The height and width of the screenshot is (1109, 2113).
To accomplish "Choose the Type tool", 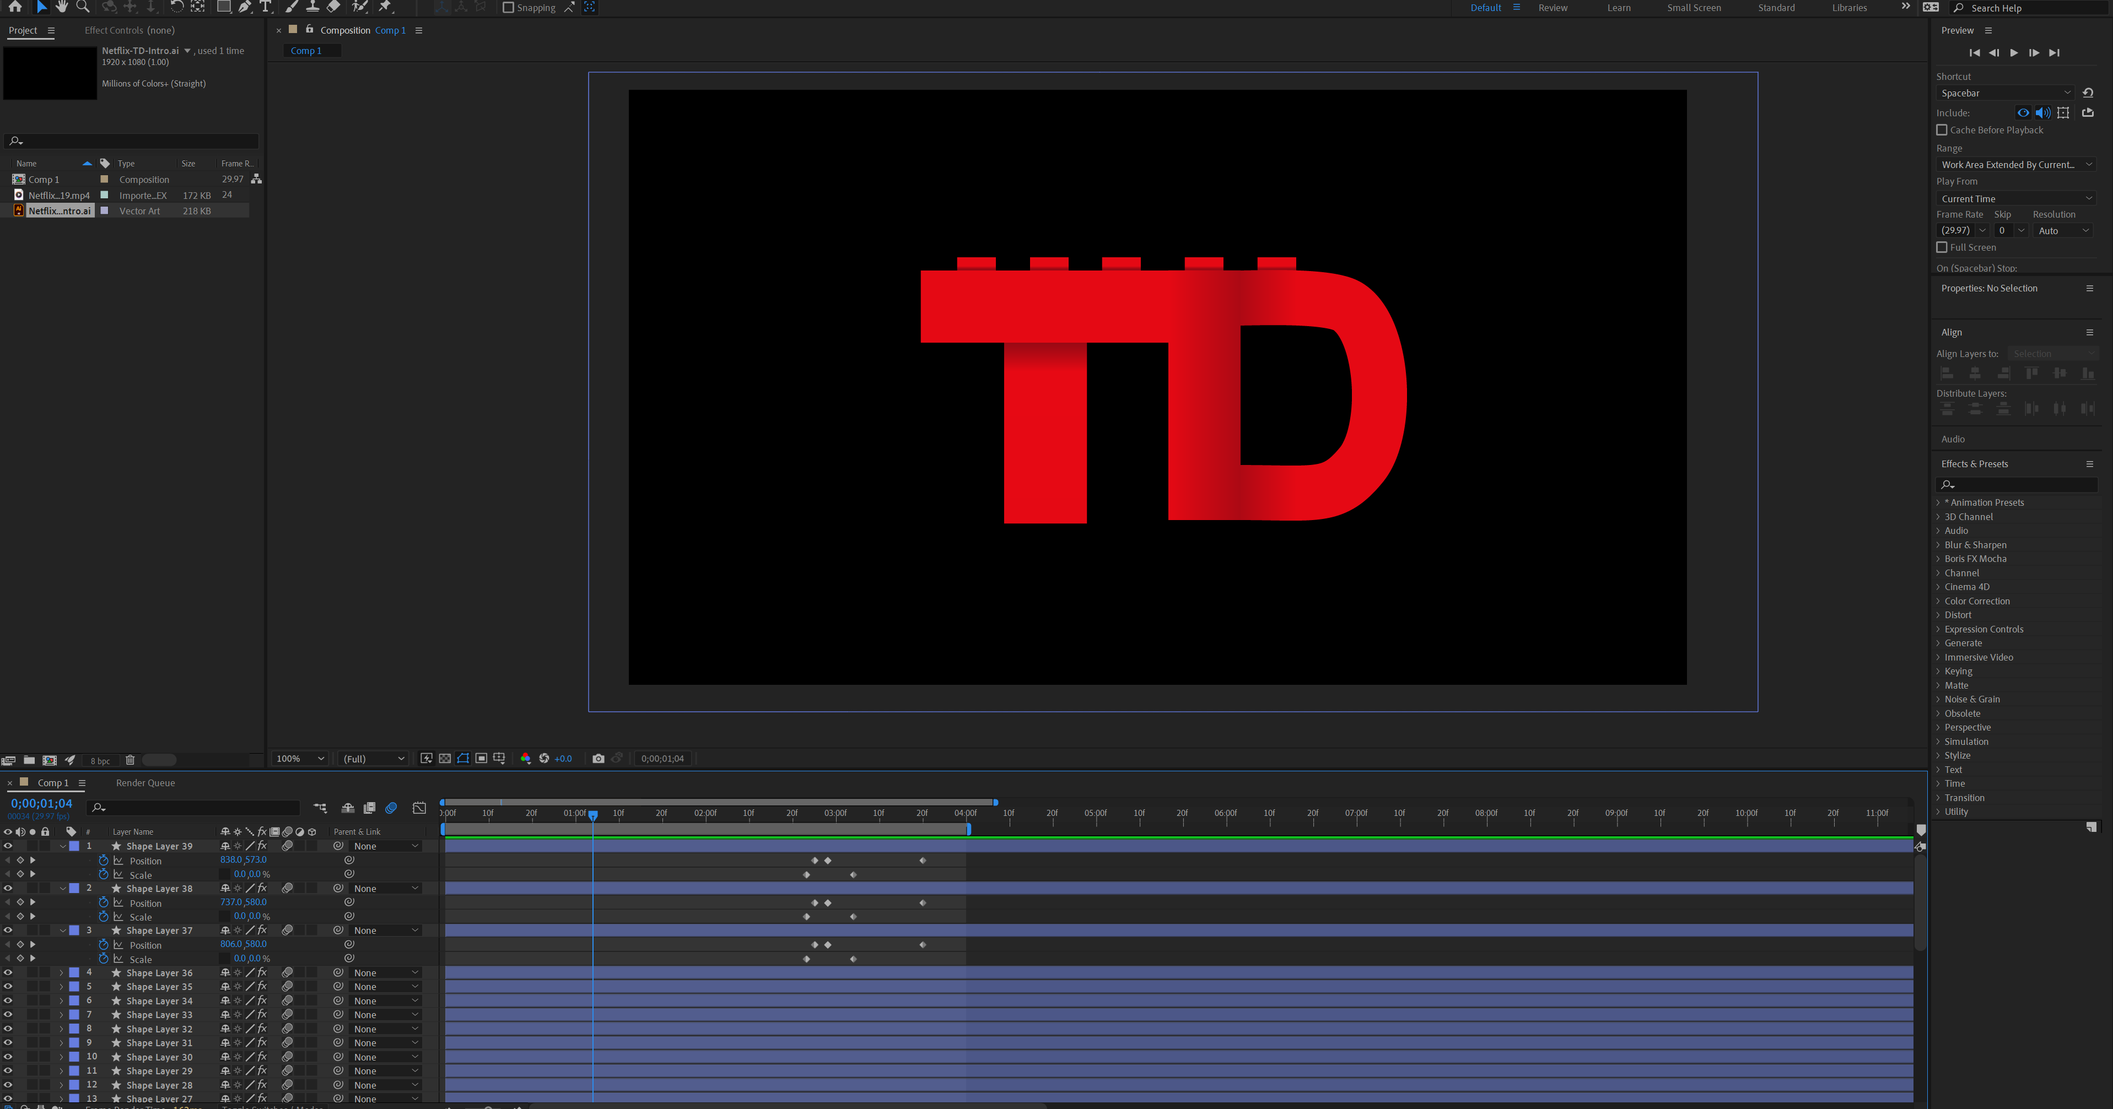I will 265,7.
